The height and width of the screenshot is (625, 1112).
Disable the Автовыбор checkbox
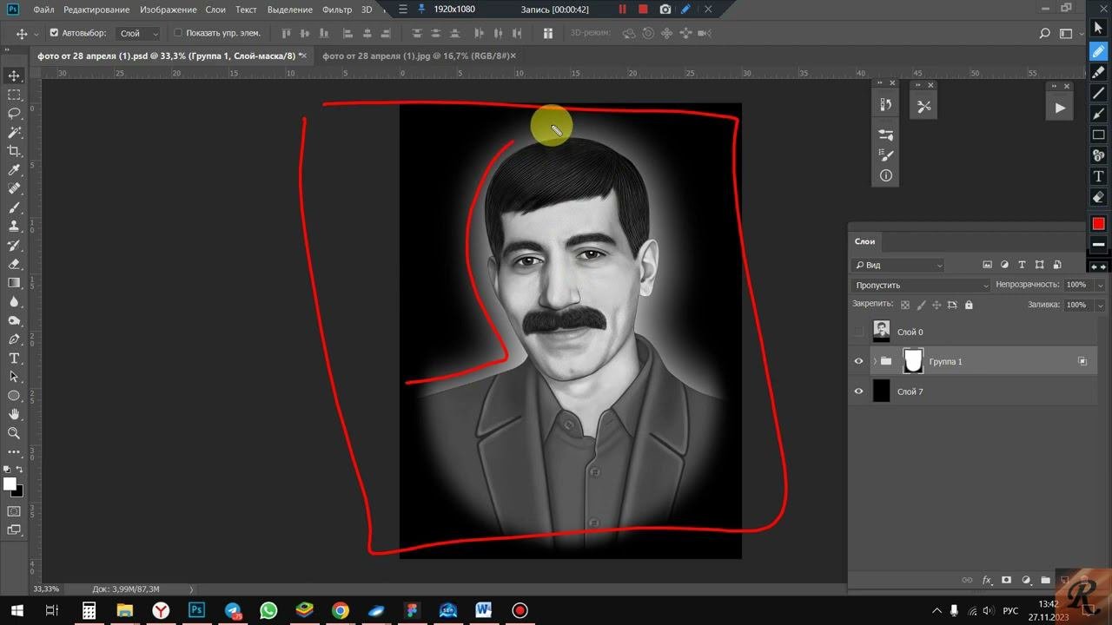pyautogui.click(x=54, y=33)
